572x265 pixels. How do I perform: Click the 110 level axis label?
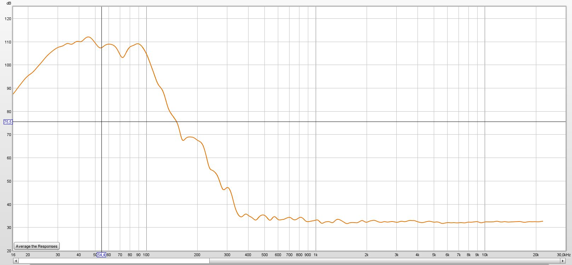[8, 42]
